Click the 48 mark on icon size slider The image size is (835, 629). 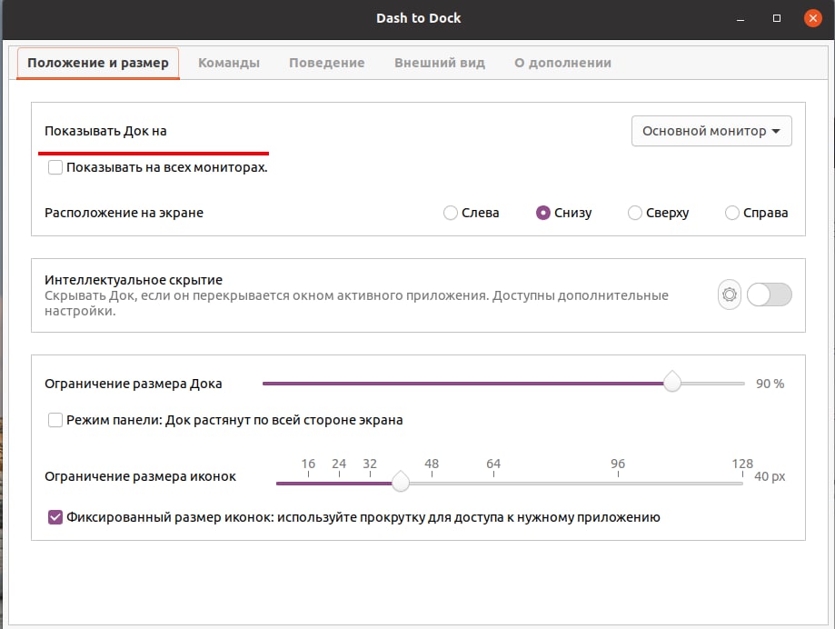pos(432,464)
